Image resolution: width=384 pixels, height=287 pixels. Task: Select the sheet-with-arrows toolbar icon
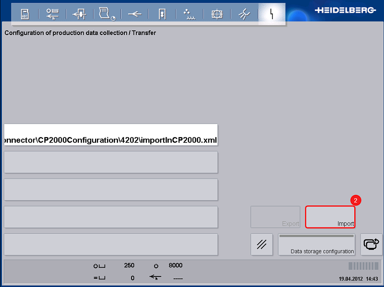click(x=79, y=14)
